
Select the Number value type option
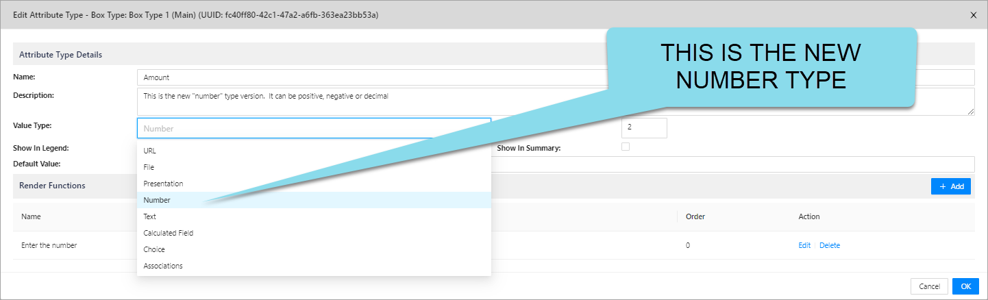(x=157, y=200)
